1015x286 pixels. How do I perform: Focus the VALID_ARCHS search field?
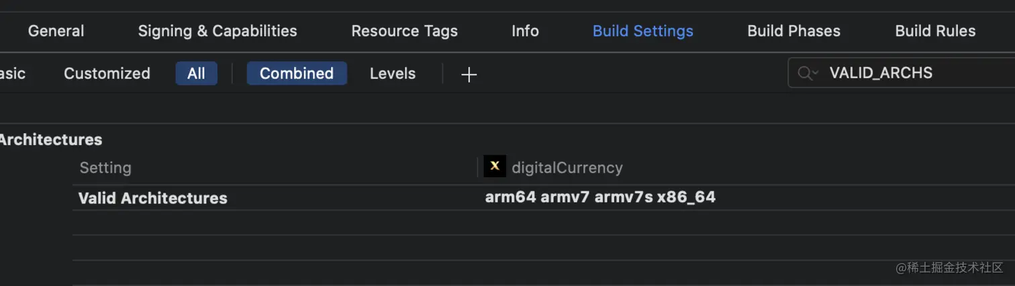(x=902, y=73)
